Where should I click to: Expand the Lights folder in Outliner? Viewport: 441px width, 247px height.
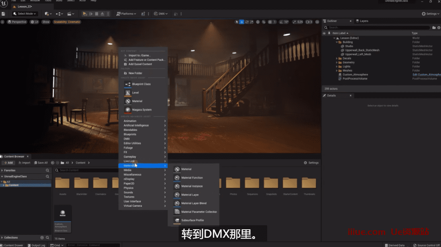tap(337, 66)
